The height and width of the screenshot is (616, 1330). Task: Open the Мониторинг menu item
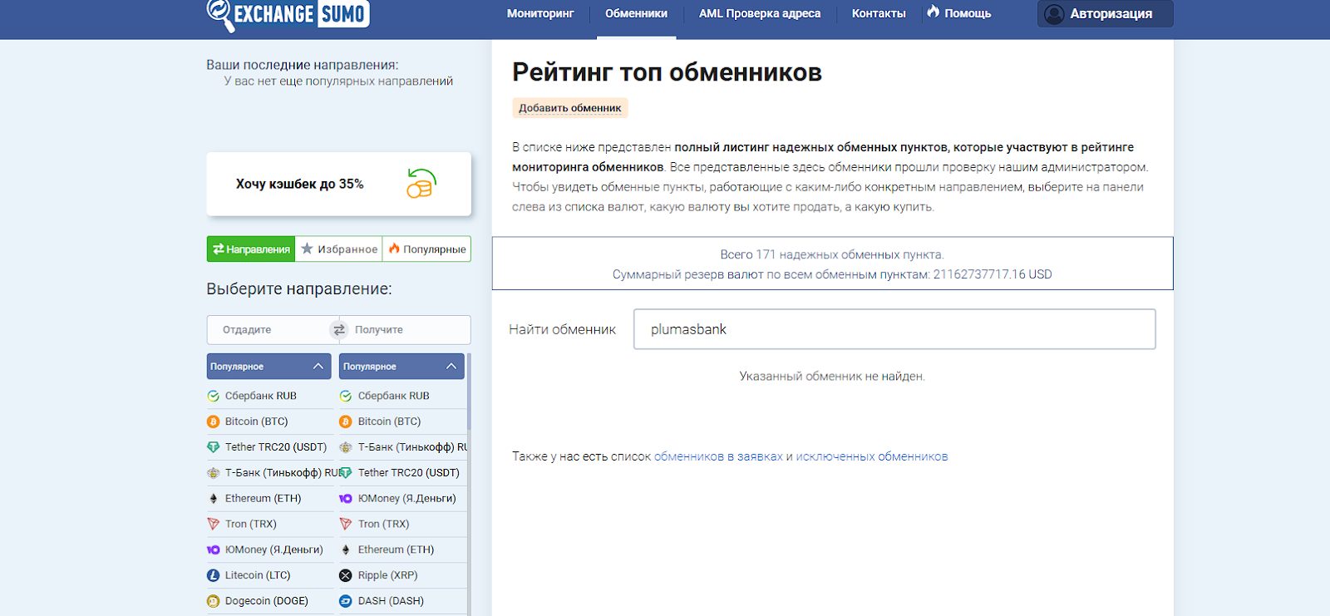click(540, 13)
